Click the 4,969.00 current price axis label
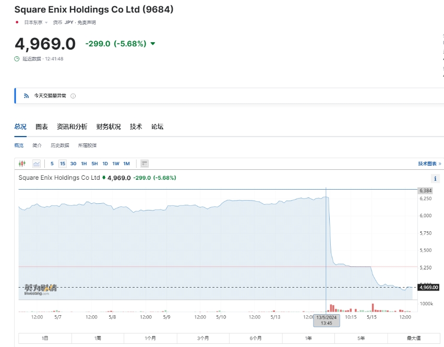This screenshot has width=444, height=347. click(429, 287)
